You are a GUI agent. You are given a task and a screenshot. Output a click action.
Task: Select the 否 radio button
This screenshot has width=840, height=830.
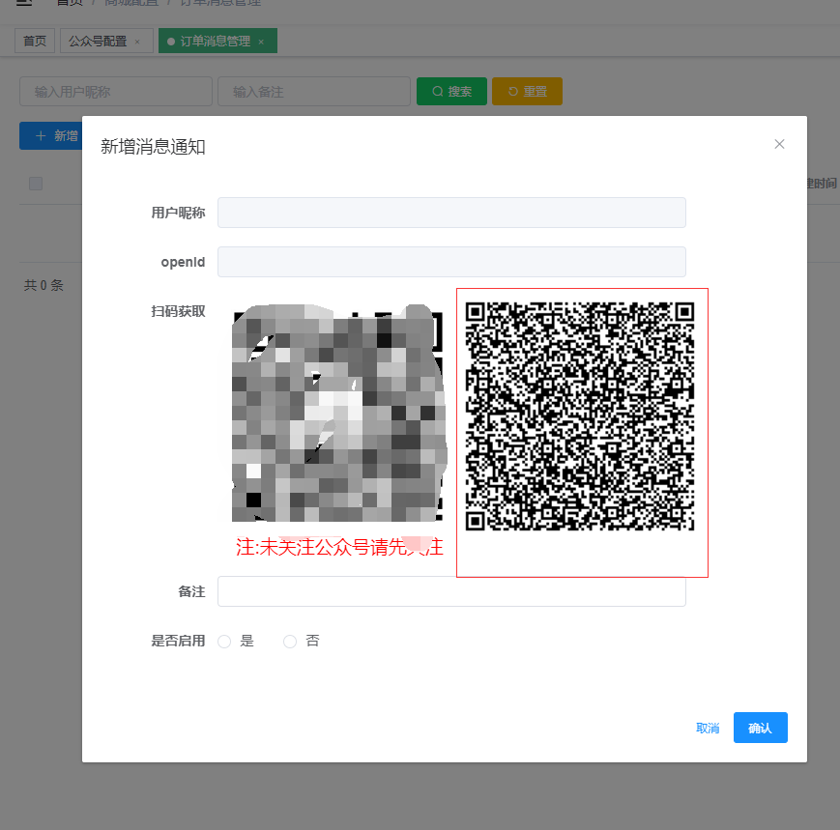pyautogui.click(x=290, y=641)
